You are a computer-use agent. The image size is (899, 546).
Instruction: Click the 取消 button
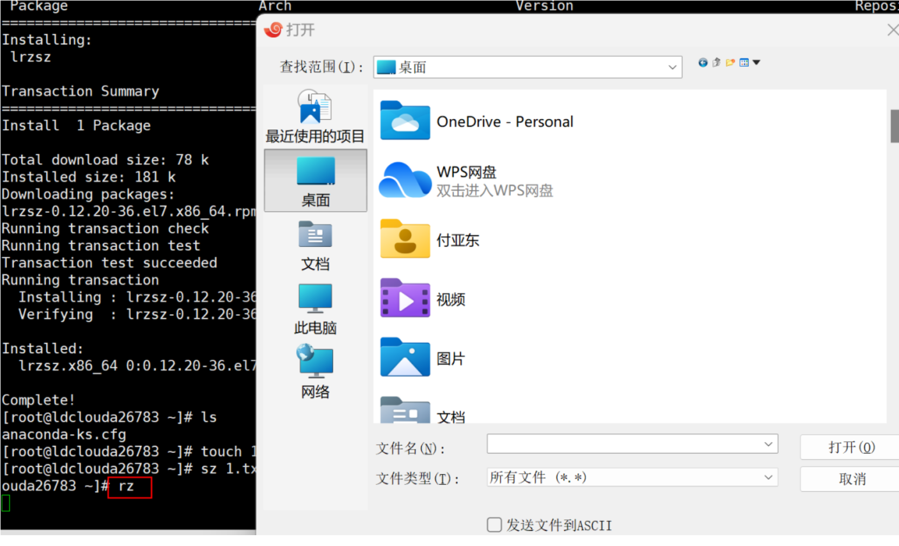[x=850, y=479]
